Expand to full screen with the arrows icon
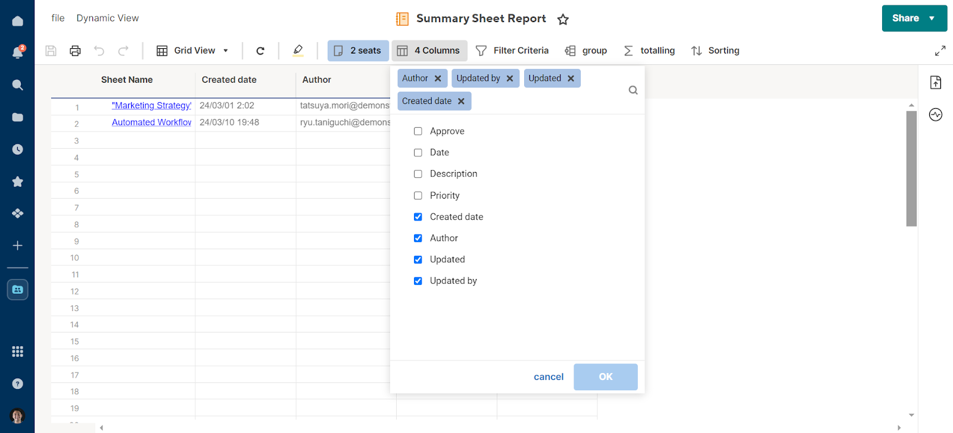 [940, 51]
